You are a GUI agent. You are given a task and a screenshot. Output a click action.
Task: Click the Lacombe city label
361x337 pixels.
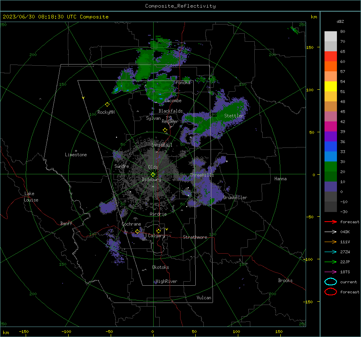[x=173, y=101]
